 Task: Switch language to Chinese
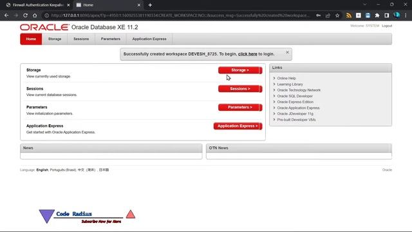(x=87, y=170)
